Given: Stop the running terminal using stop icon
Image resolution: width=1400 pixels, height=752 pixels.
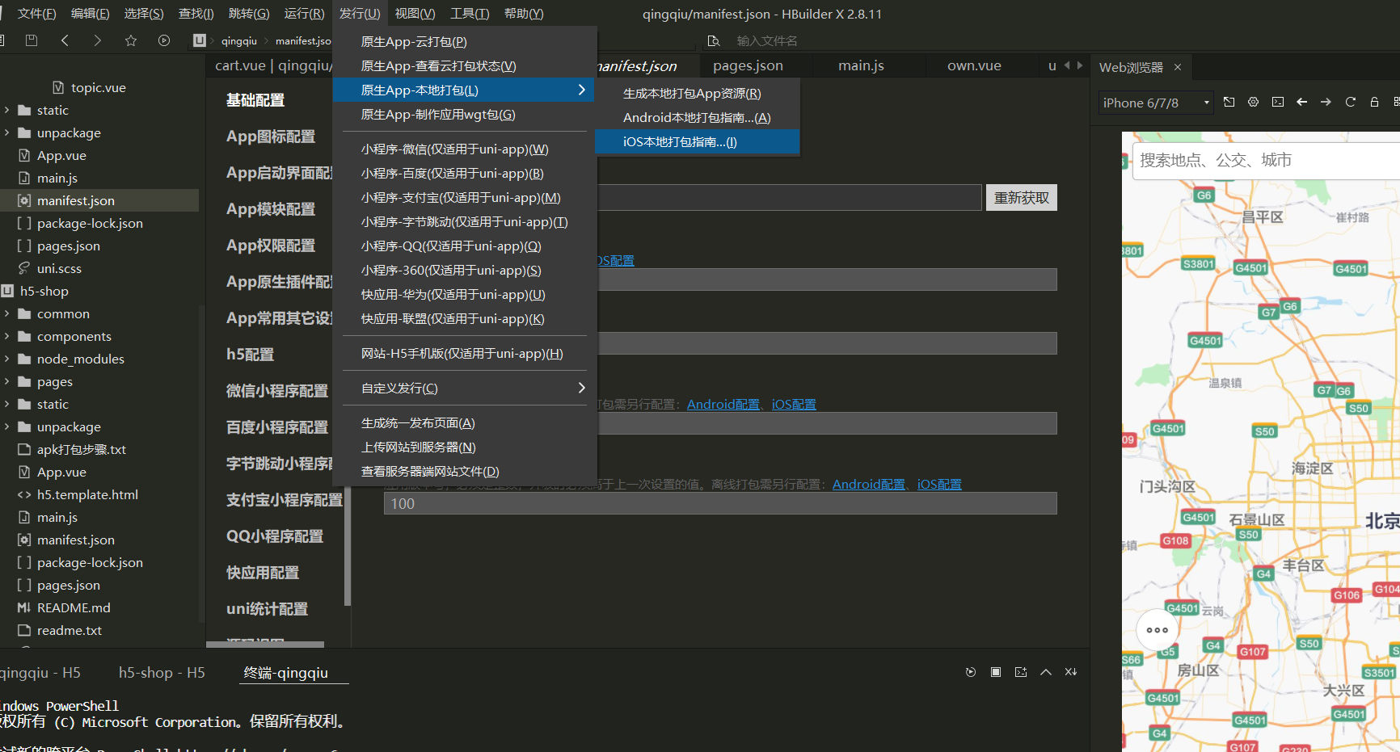Looking at the screenshot, I should pos(995,671).
